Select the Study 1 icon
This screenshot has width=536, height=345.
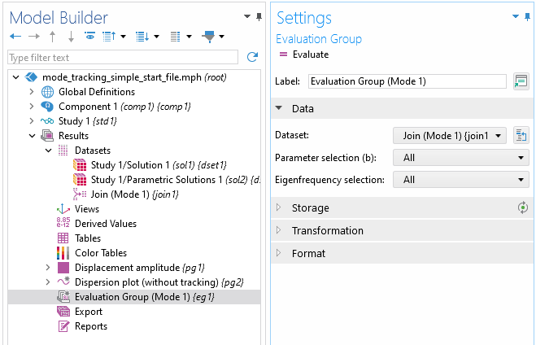coord(47,121)
